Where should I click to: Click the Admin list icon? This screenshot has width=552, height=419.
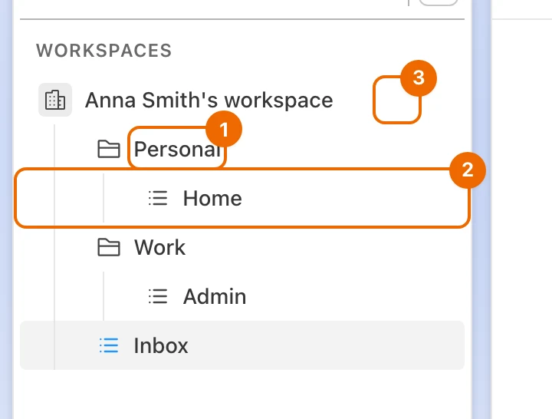(158, 296)
